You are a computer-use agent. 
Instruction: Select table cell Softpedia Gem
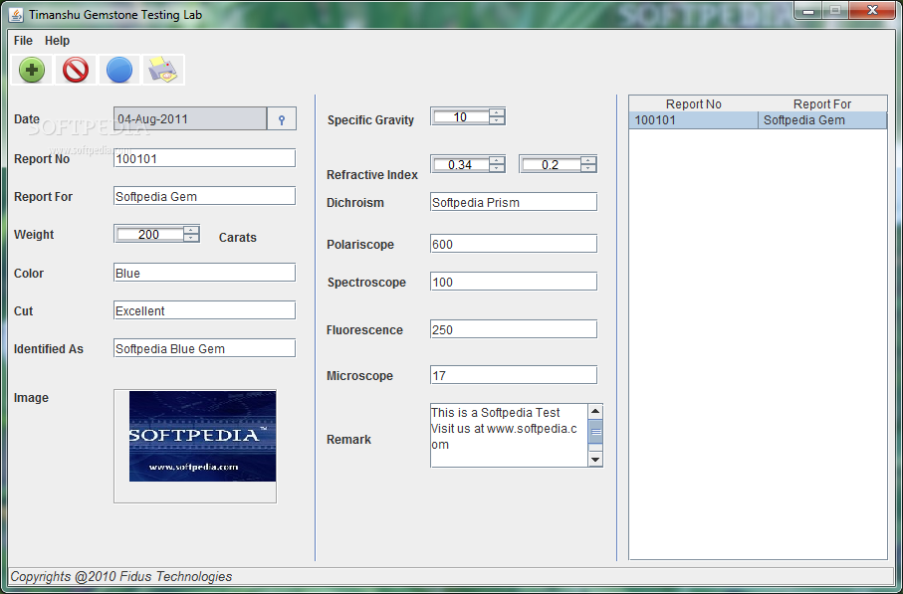coord(822,120)
